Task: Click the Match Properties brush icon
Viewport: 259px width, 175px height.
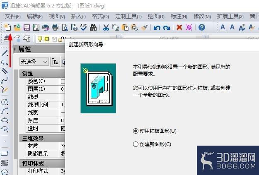Action: click(144, 27)
